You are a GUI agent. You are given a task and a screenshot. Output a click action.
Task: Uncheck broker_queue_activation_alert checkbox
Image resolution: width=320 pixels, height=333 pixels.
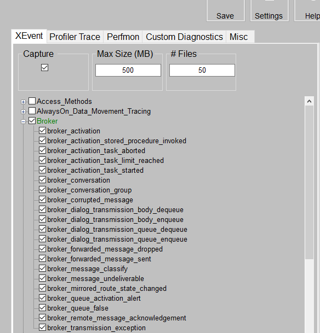[43, 298]
